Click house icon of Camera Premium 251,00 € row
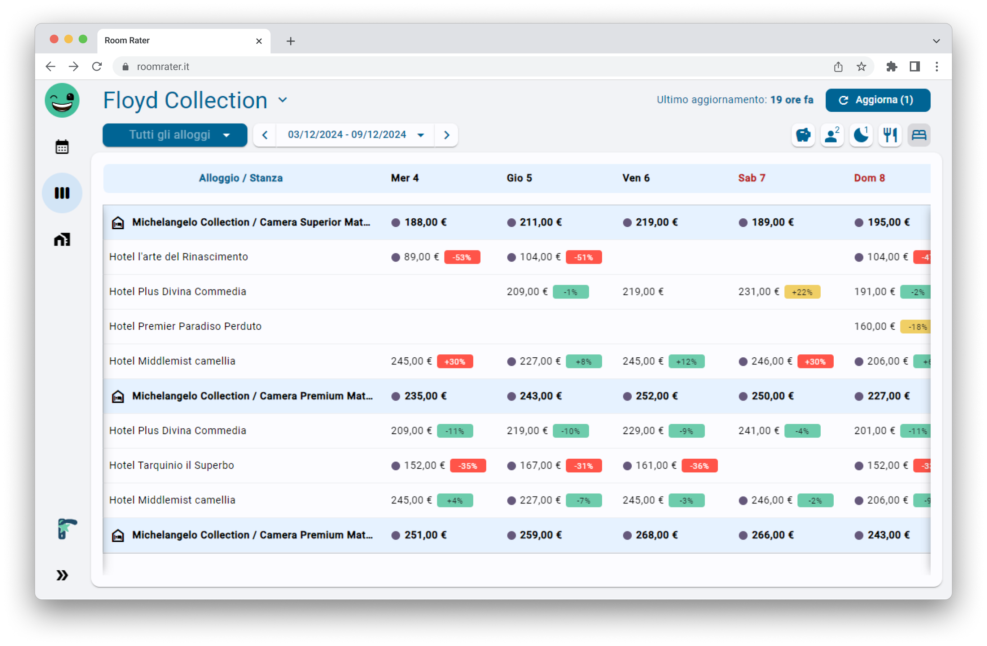987x646 pixels. tap(118, 535)
